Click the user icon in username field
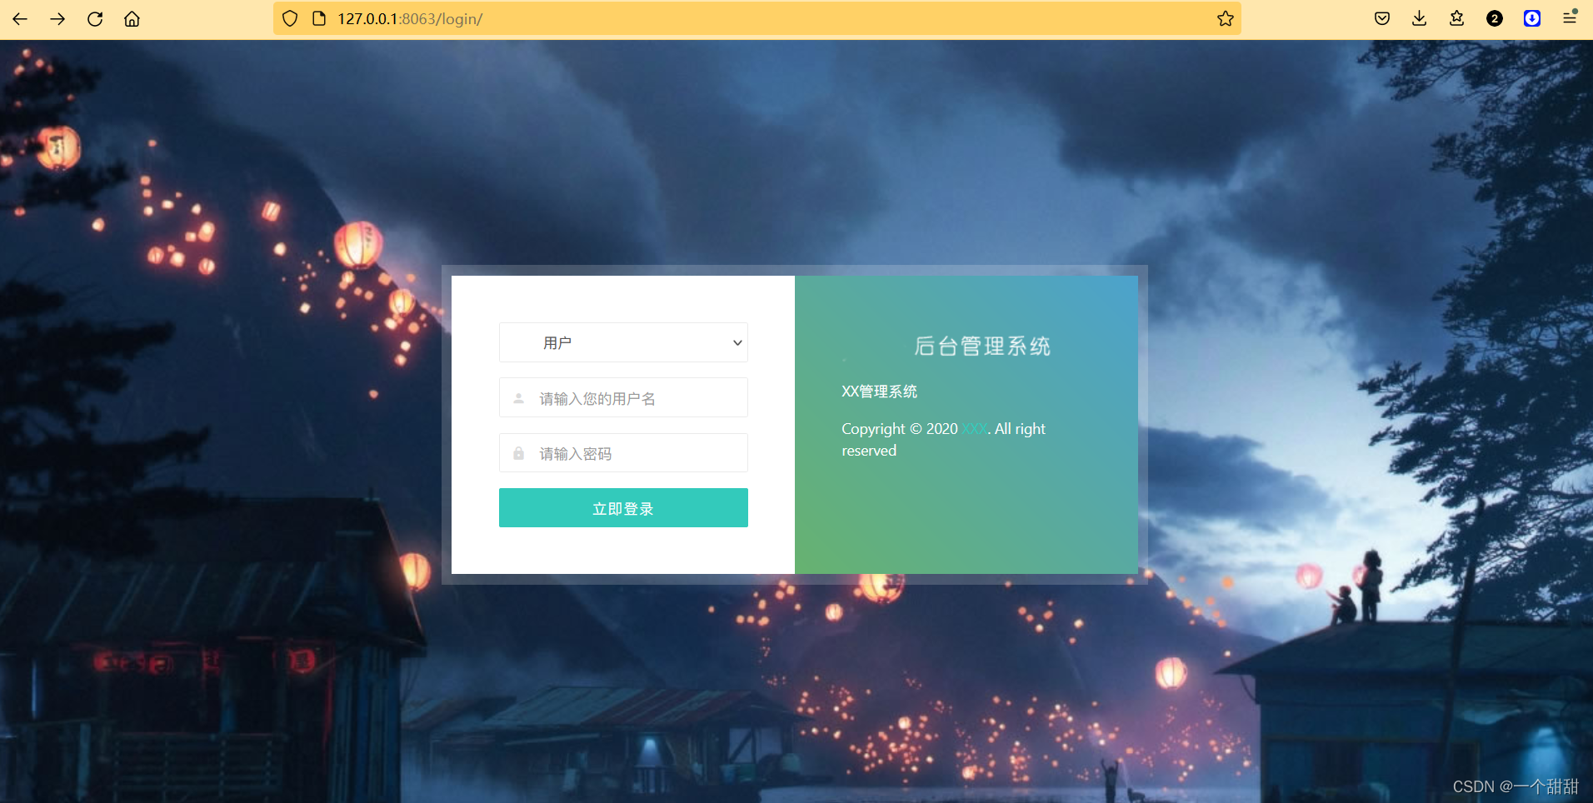1593x803 pixels. click(x=518, y=398)
